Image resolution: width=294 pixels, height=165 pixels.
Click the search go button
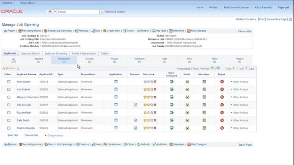tap(102, 11)
